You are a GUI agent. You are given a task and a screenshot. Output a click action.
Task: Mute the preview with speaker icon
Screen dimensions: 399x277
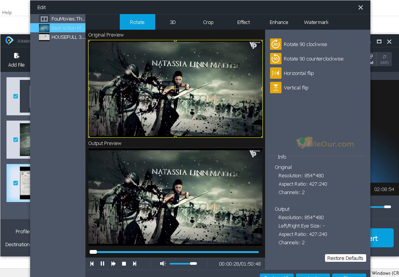[163, 264]
